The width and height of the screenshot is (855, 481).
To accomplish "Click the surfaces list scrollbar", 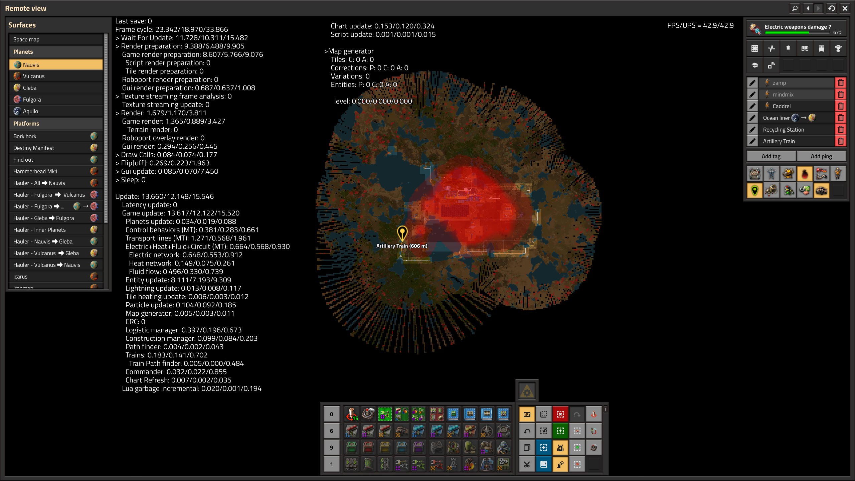I will 106,129.
